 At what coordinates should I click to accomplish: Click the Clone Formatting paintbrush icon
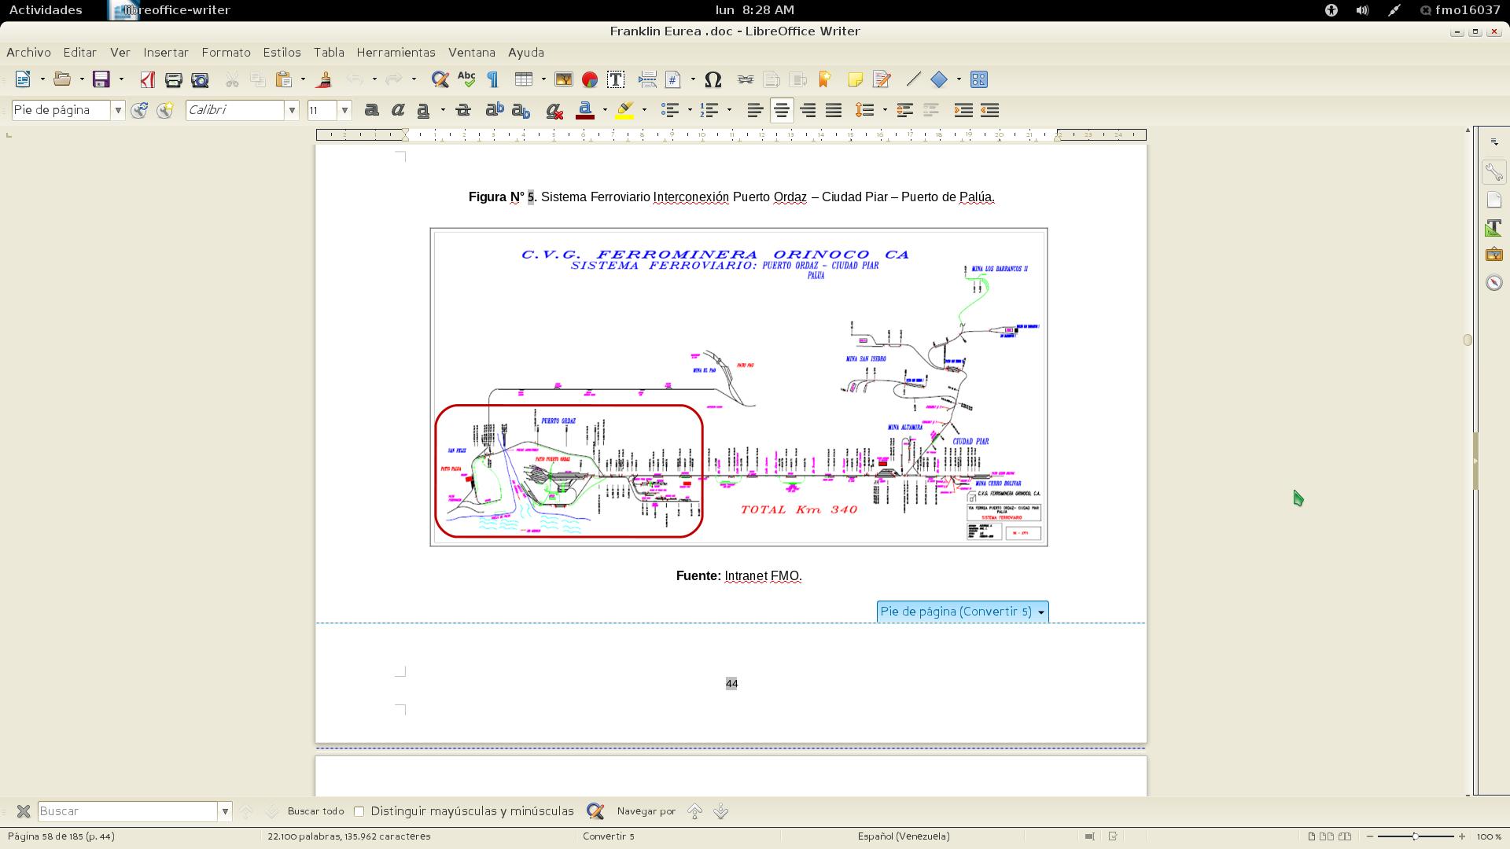tap(324, 79)
